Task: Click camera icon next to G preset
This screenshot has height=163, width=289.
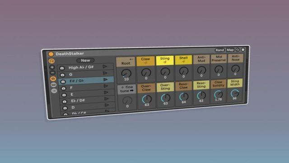Action: tap(62, 75)
